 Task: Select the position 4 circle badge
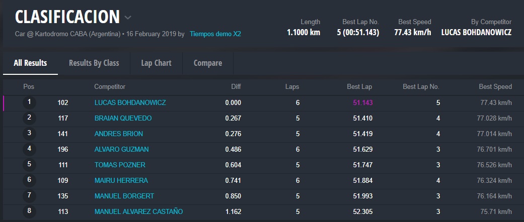tap(29, 149)
